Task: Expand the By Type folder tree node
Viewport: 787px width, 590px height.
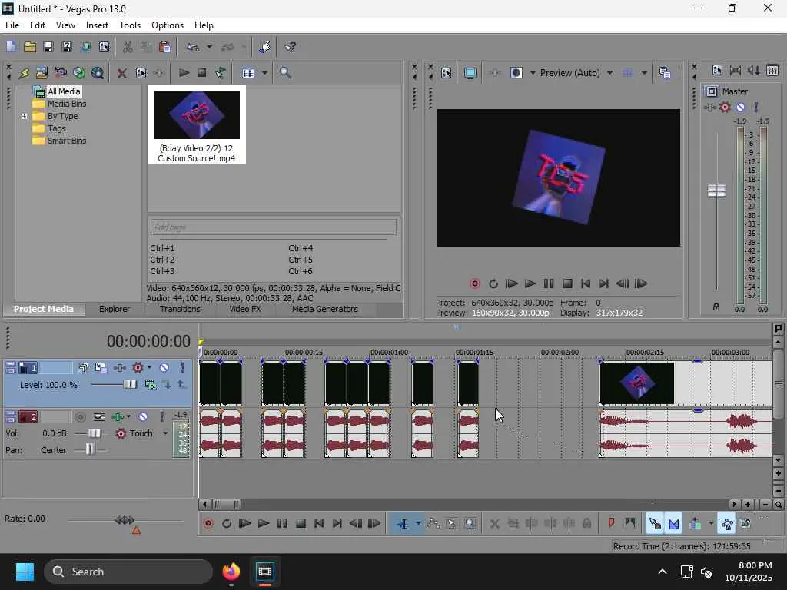Action: pyautogui.click(x=24, y=117)
